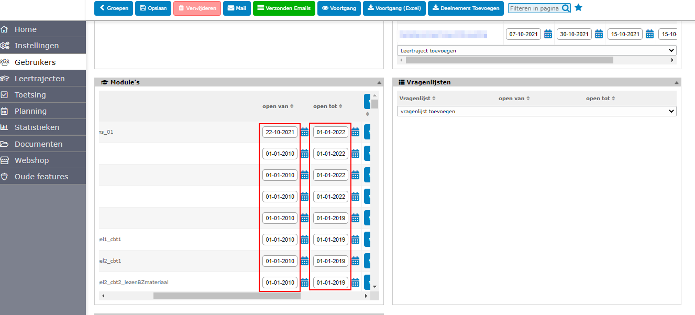Collapse the Module's panel with triangle
The image size is (695, 315).
379,83
